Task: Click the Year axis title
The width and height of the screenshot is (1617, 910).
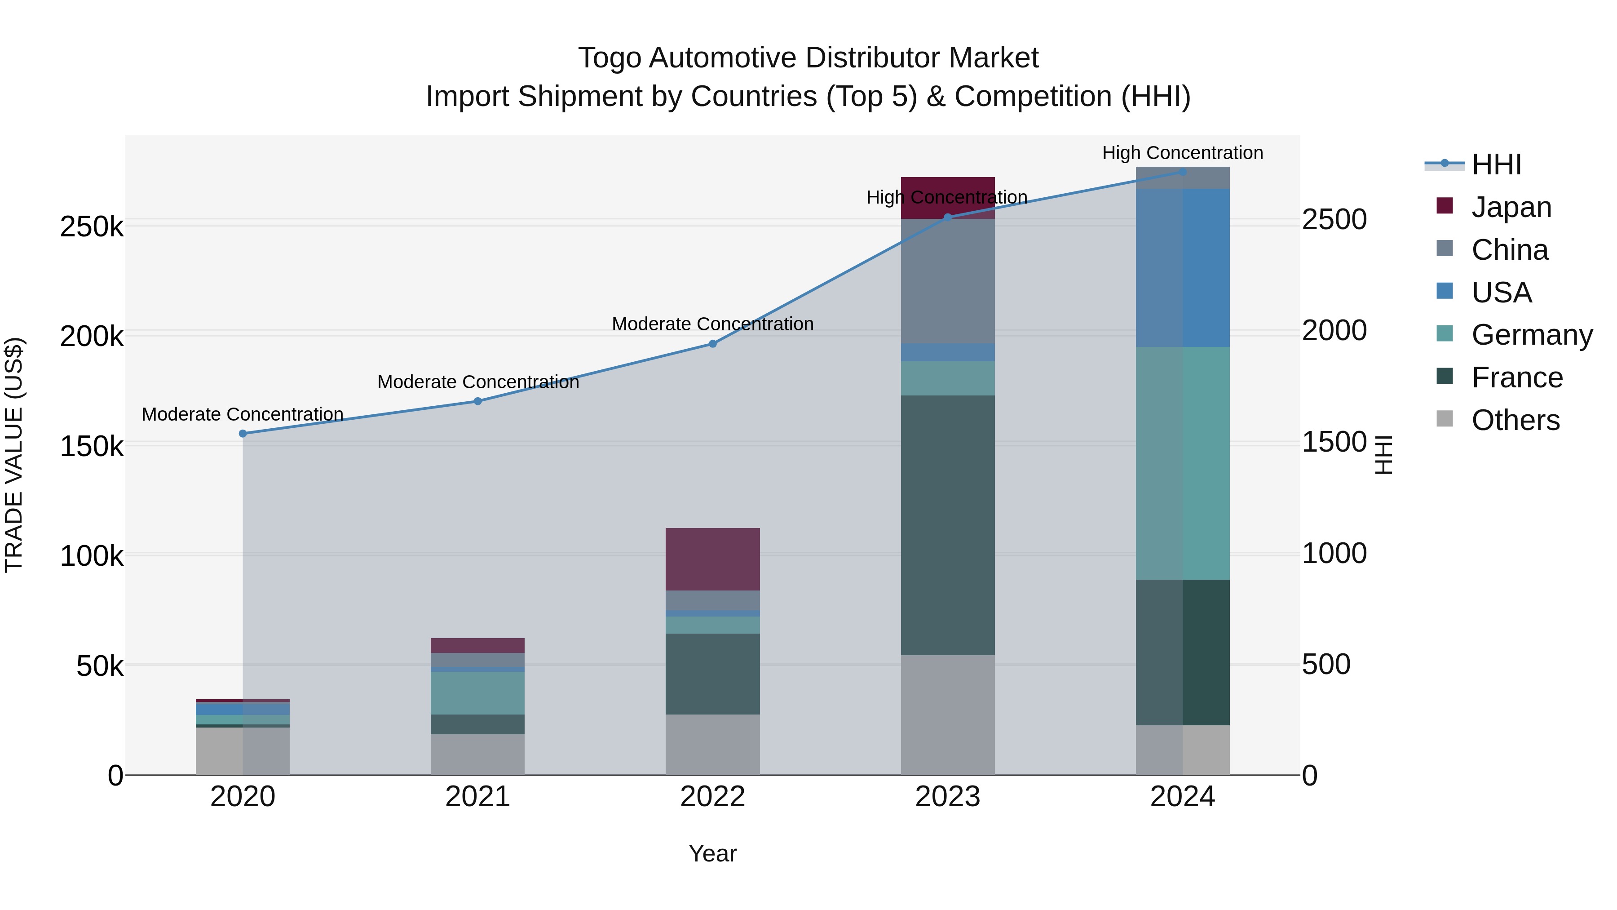Action: (x=712, y=853)
